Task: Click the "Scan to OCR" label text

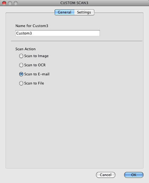Action: tap(35, 65)
